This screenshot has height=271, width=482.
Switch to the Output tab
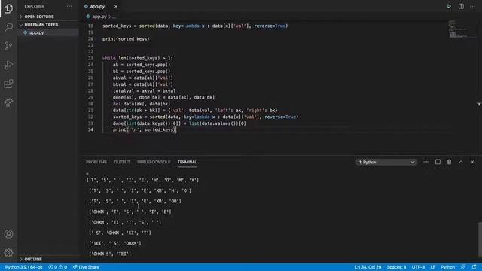pos(122,162)
